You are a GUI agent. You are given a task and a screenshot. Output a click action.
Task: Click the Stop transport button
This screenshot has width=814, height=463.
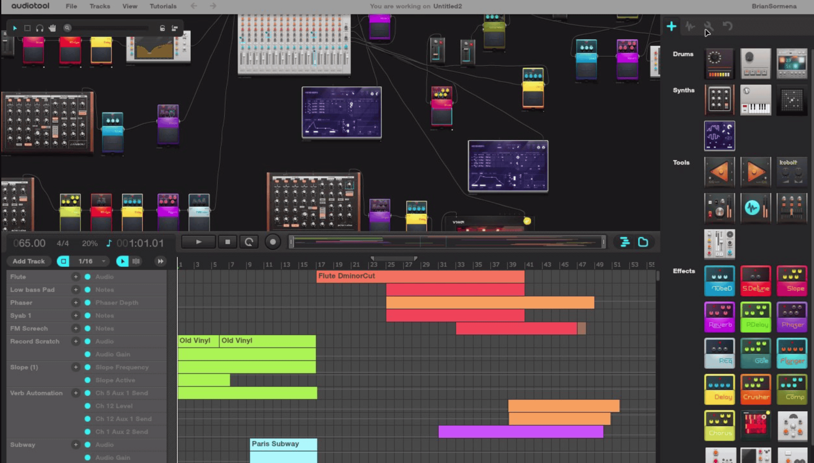[x=228, y=242]
